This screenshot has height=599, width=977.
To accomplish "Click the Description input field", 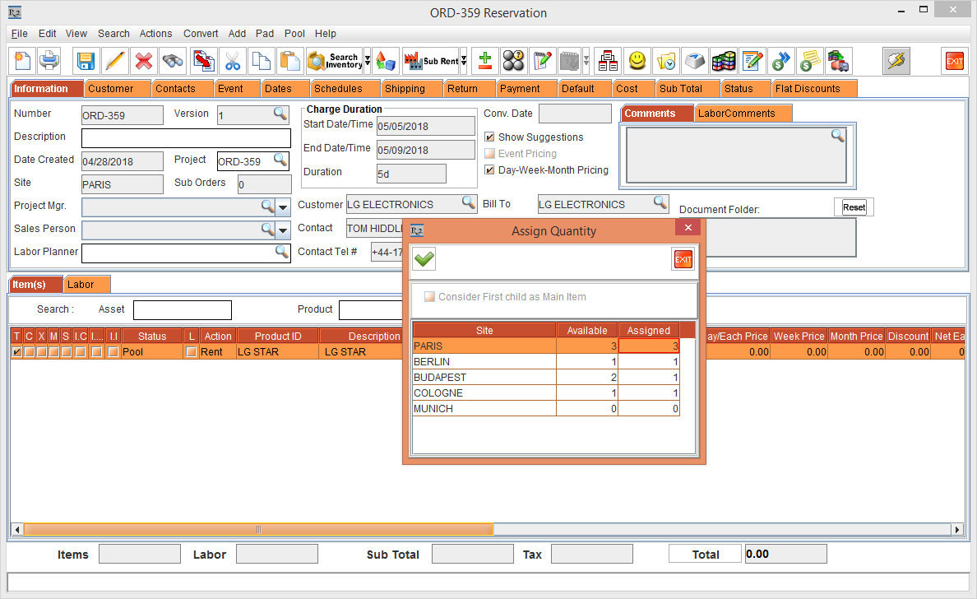I will click(186, 138).
